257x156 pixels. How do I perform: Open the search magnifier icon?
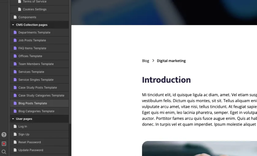pyautogui.click(x=4, y=152)
